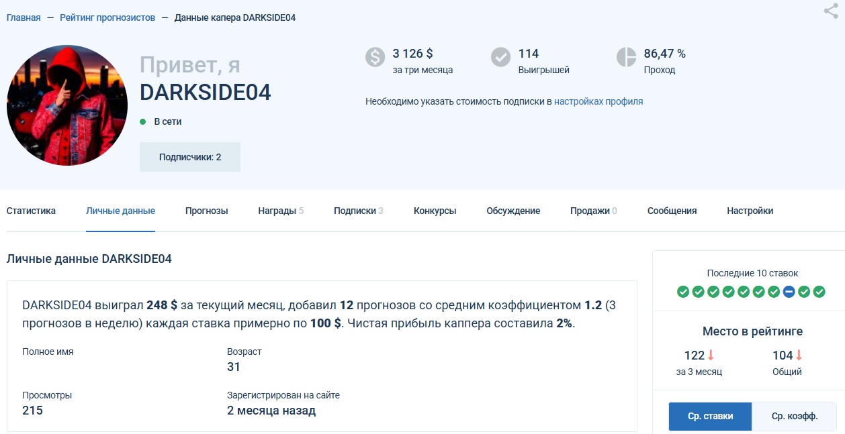This screenshot has width=845, height=434.
Task: Click the first green checkmark in last bets
Action: [683, 292]
